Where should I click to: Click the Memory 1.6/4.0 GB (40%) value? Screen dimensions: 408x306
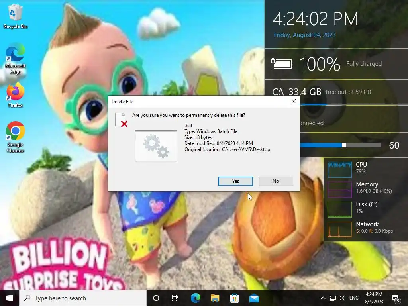374,191
